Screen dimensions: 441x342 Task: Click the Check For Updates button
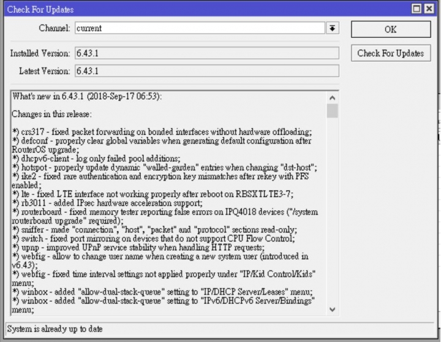(x=391, y=53)
